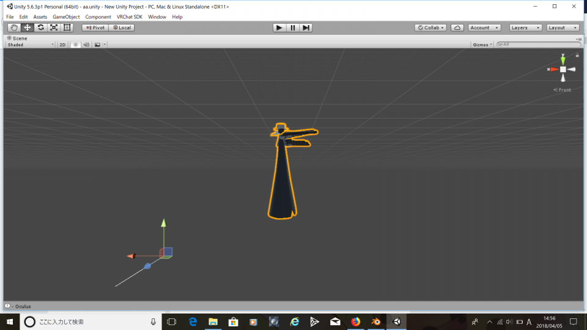Click the Unity taskbar icon
587x330 pixels.
point(396,322)
